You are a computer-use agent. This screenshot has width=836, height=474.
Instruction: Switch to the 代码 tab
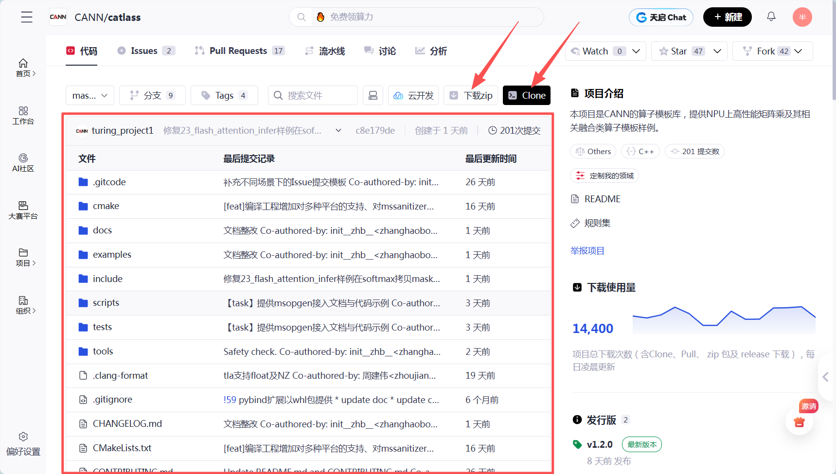coord(82,51)
